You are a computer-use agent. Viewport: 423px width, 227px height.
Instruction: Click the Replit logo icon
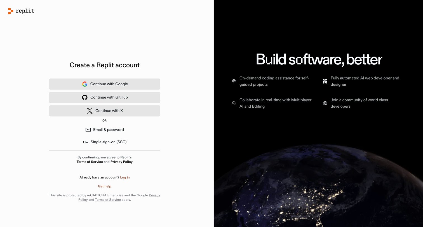(x=11, y=11)
